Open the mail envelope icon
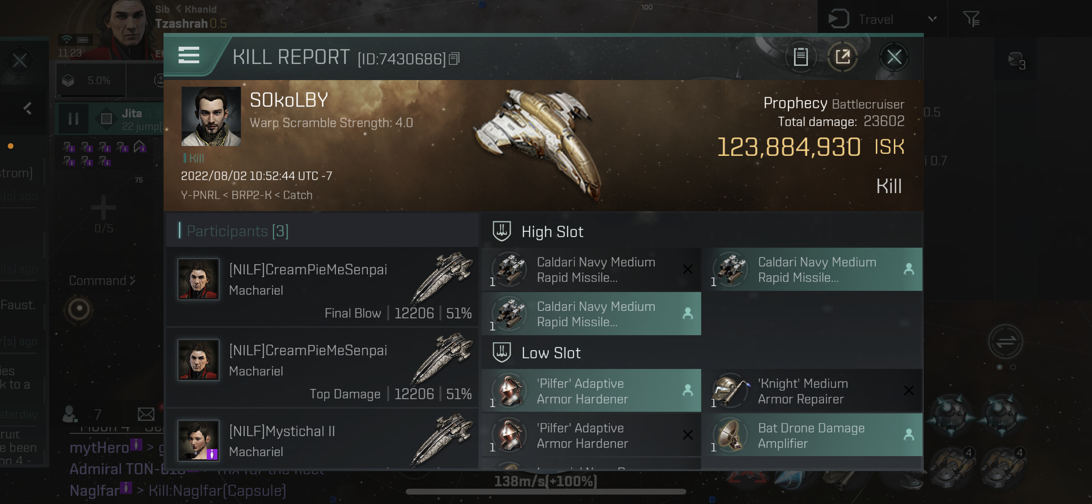The width and height of the screenshot is (1092, 504). (146, 414)
